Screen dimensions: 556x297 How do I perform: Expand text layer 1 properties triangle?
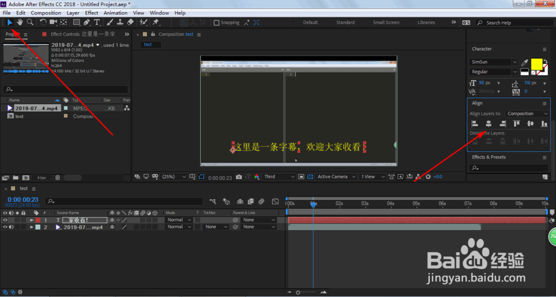pyautogui.click(x=32, y=220)
